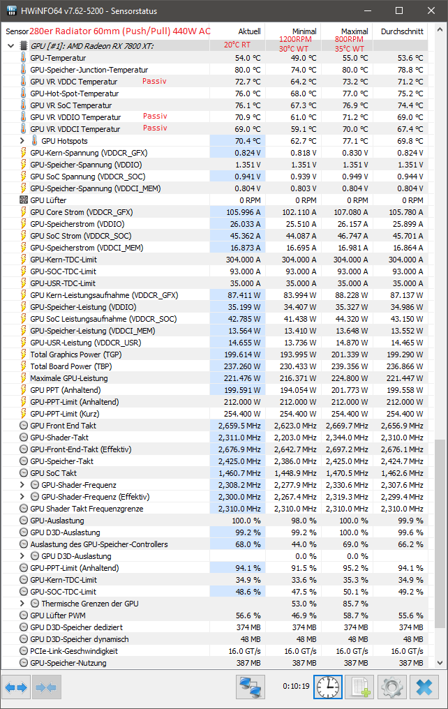This screenshot has height=709, width=448.
Task: Click lightning icon of GPU-Kern-Spannung row
Action: (24, 152)
